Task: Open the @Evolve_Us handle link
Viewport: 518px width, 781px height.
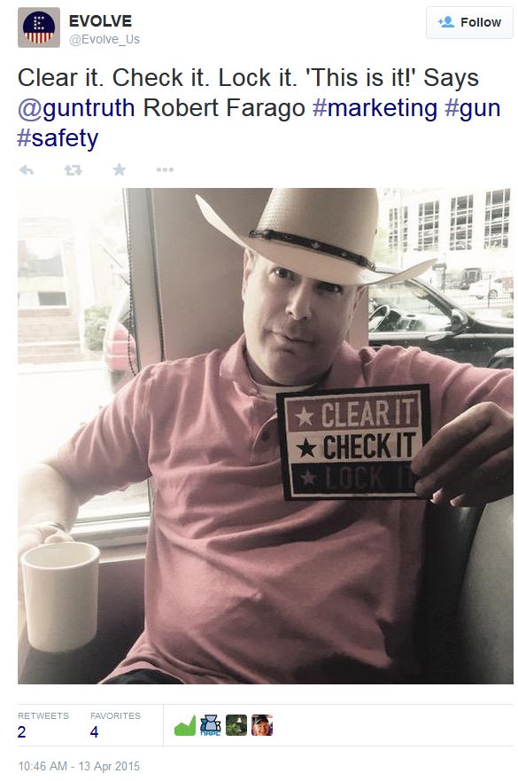Action: (x=104, y=39)
